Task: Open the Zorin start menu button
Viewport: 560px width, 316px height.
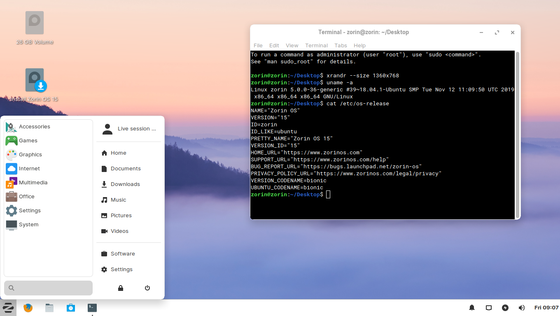Action: [x=8, y=307]
